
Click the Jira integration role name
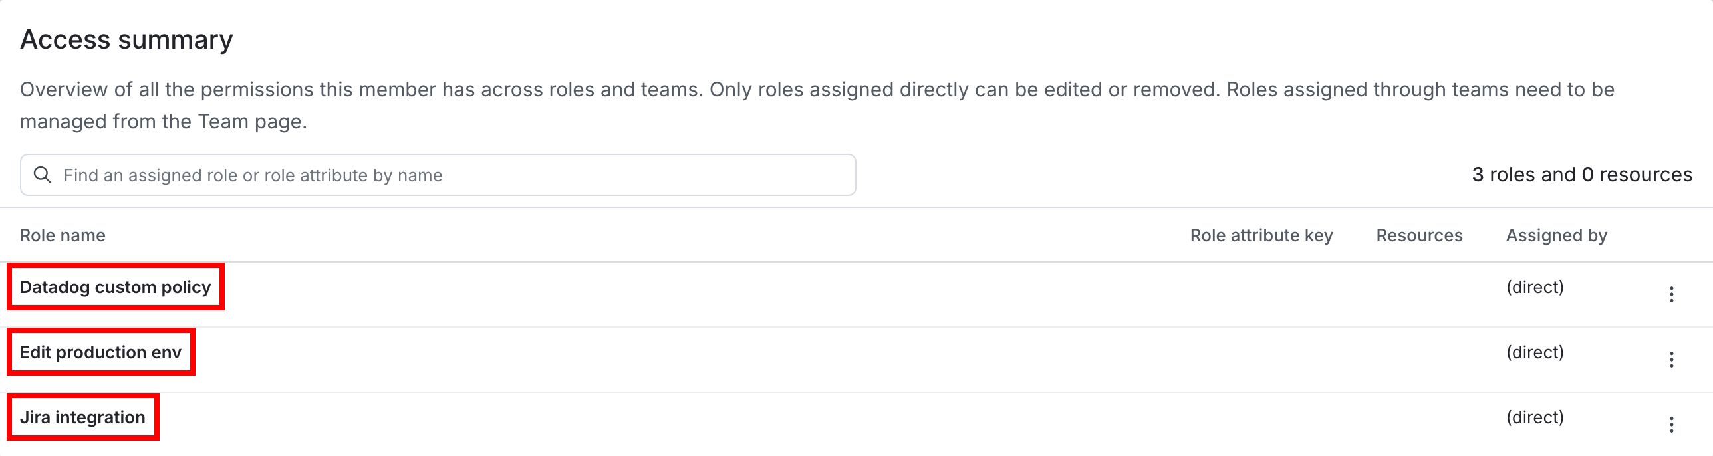(82, 417)
